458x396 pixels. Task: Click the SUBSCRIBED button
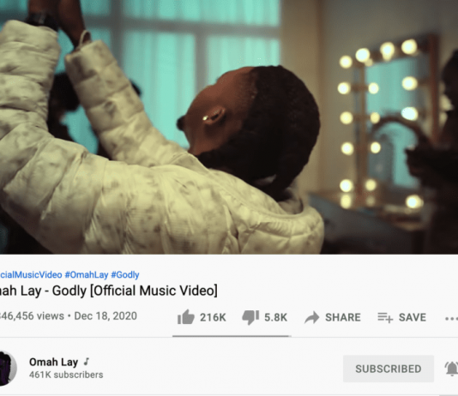(389, 369)
